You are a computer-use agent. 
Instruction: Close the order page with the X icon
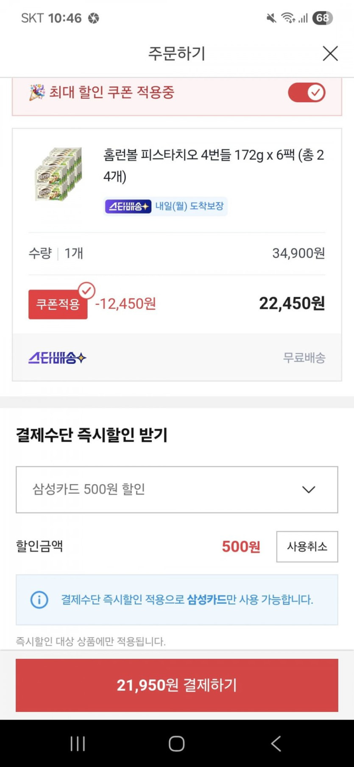tap(330, 54)
